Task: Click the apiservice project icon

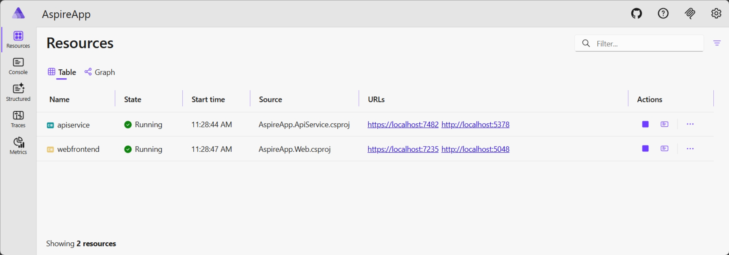Action: tap(50, 125)
